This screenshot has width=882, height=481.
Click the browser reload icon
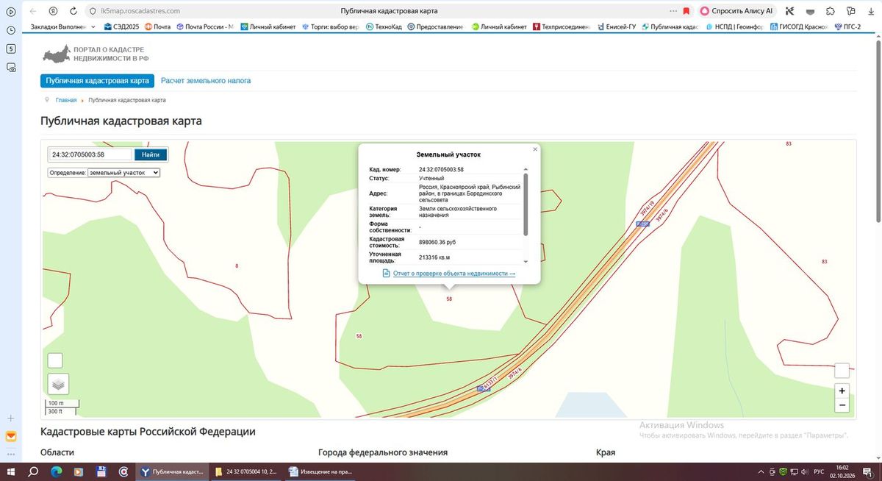73,11
